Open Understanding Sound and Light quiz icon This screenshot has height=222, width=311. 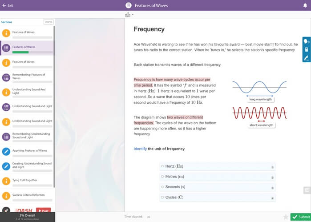coord(6,107)
